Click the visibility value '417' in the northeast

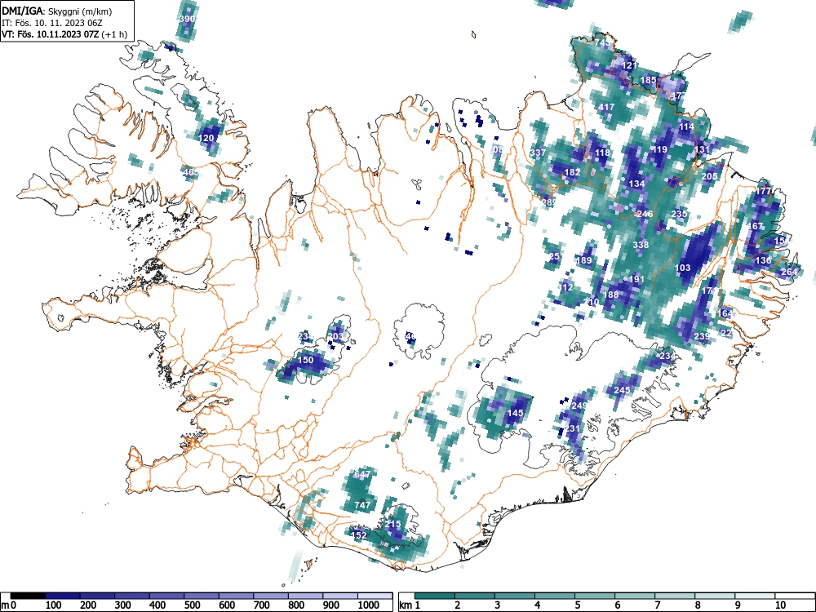point(607,107)
